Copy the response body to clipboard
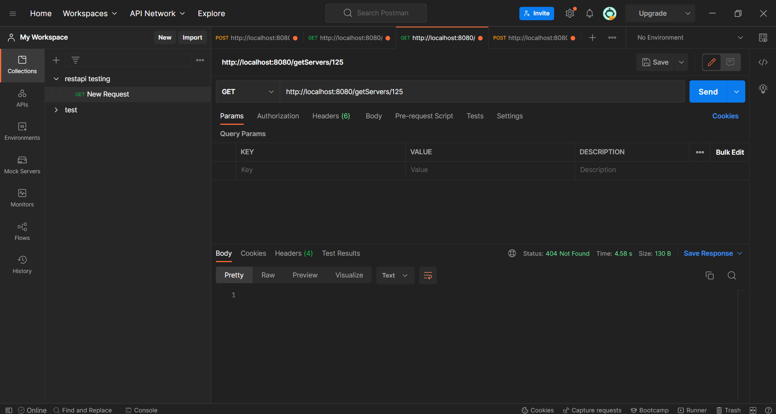 click(710, 275)
